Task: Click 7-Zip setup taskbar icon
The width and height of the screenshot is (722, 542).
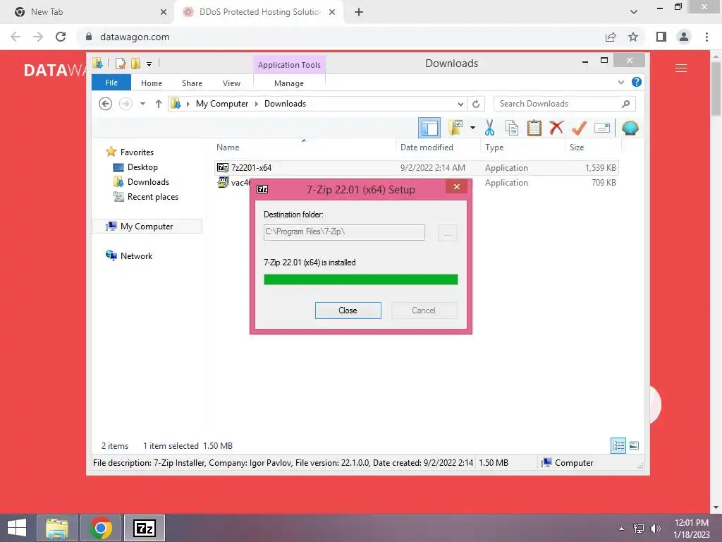Action: point(145,528)
